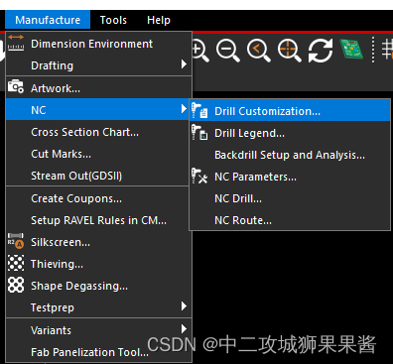393x364 pixels.
Task: Select NC Route... entry
Action: pos(290,220)
